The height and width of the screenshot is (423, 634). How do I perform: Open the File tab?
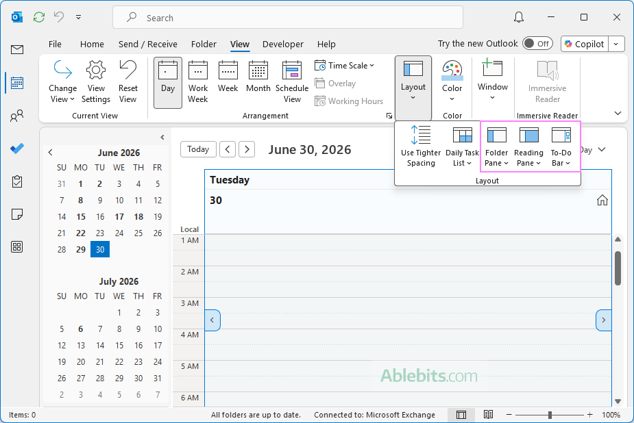(x=55, y=44)
